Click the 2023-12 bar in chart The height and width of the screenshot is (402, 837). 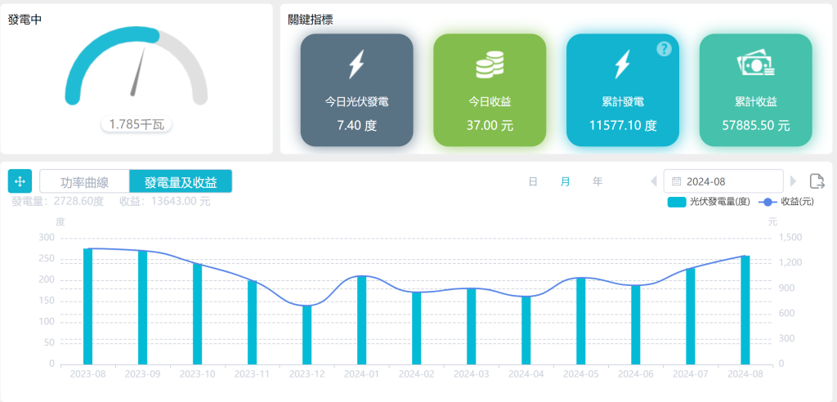pos(307,335)
